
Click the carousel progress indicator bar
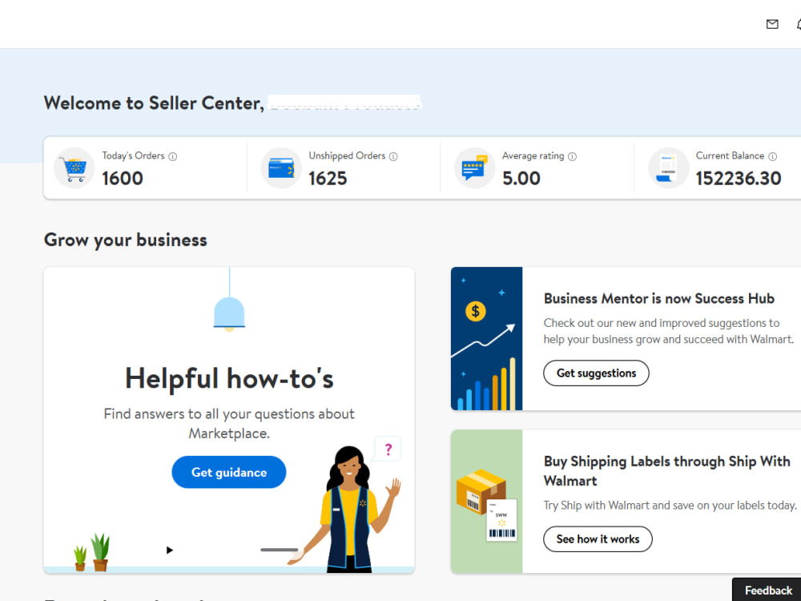(x=279, y=550)
